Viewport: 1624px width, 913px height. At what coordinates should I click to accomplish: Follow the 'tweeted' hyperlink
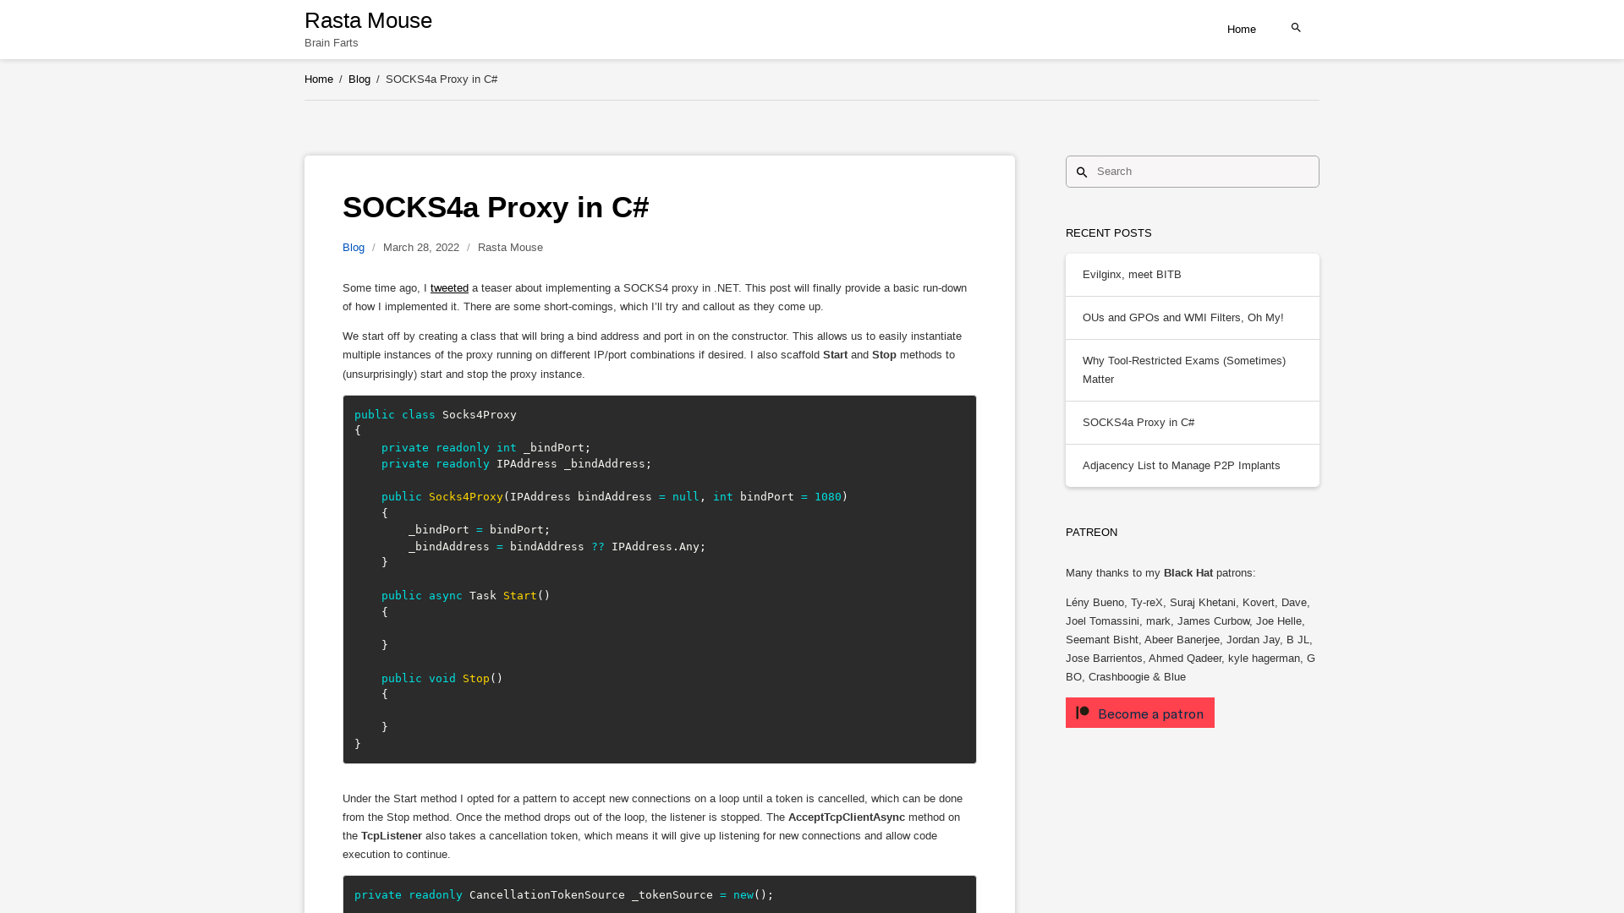point(449,288)
